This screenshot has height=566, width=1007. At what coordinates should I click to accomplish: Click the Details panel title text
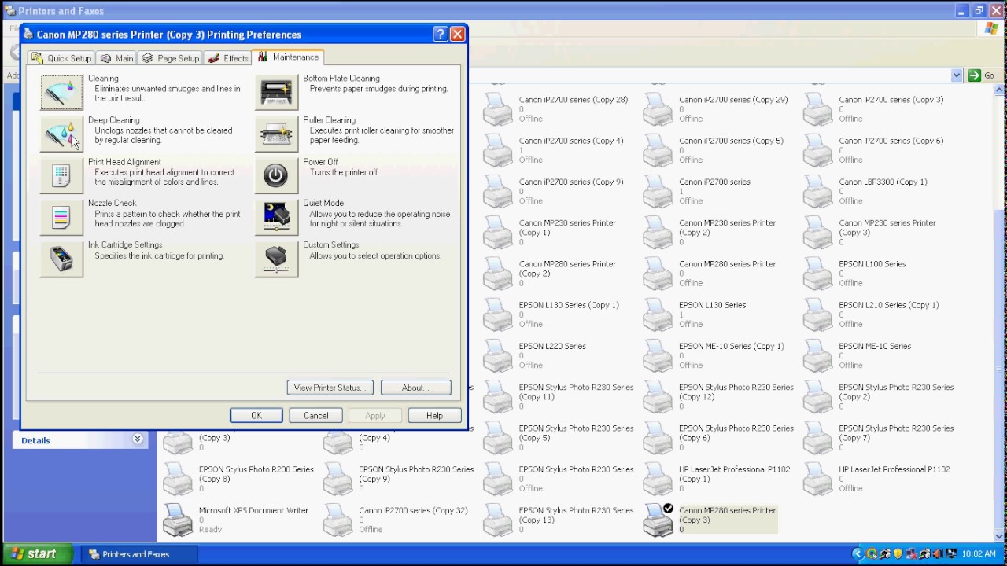pos(35,440)
